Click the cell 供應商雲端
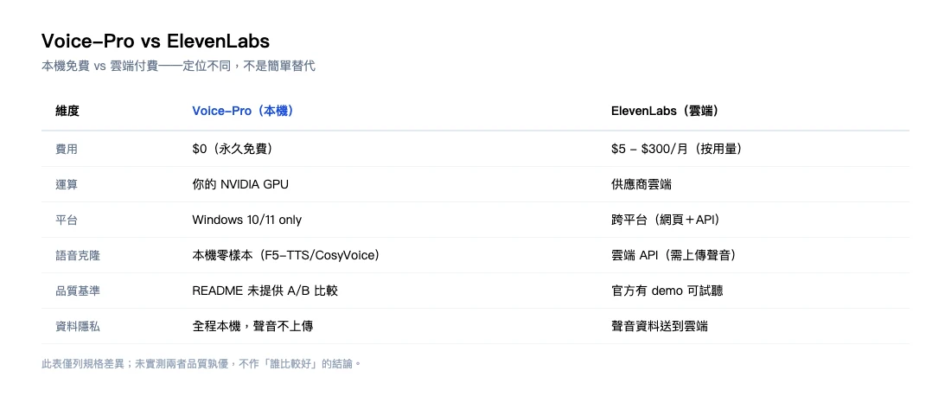951x409 pixels. point(641,184)
